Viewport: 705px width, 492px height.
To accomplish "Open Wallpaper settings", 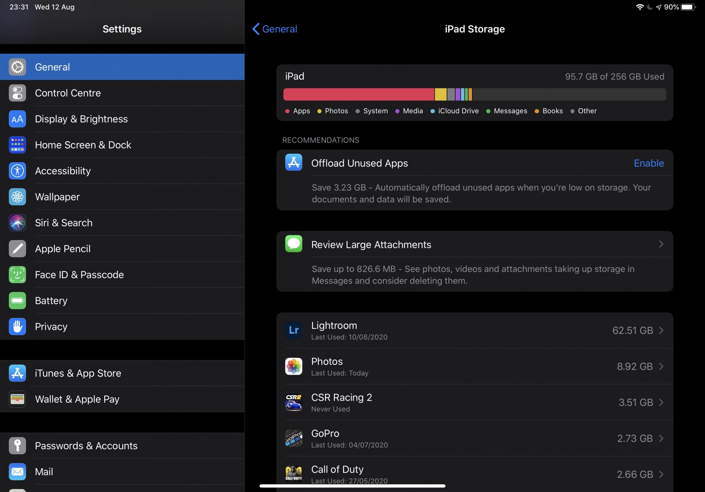I will [122, 197].
